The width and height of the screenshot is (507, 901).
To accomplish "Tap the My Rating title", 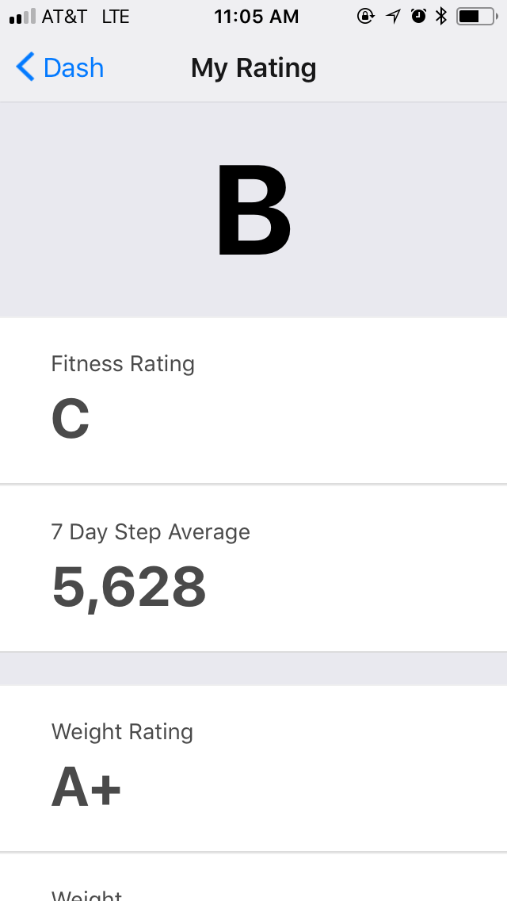I will tap(253, 68).
